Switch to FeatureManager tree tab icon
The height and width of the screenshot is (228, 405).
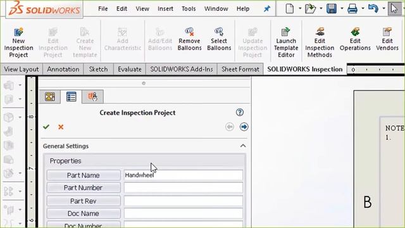(x=50, y=97)
